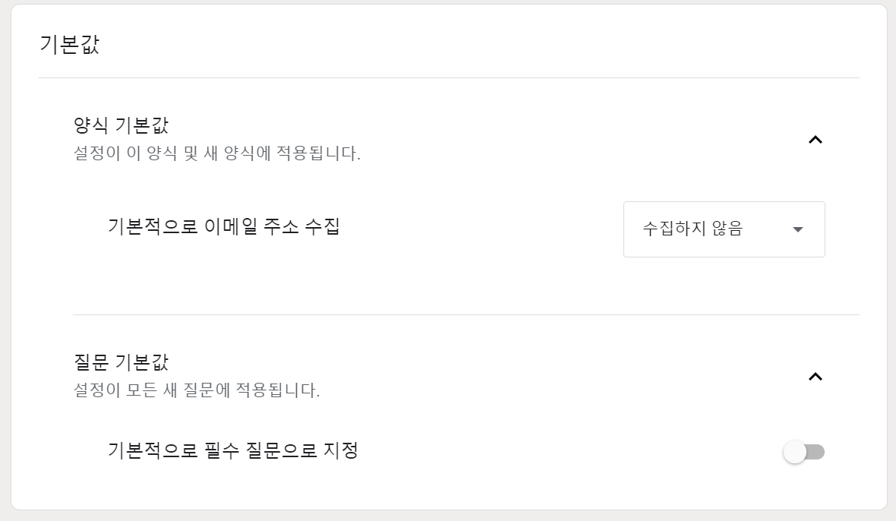Click the upward chevron icon beside 양식 기본값
Image resolution: width=896 pixels, height=521 pixels.
(x=816, y=140)
